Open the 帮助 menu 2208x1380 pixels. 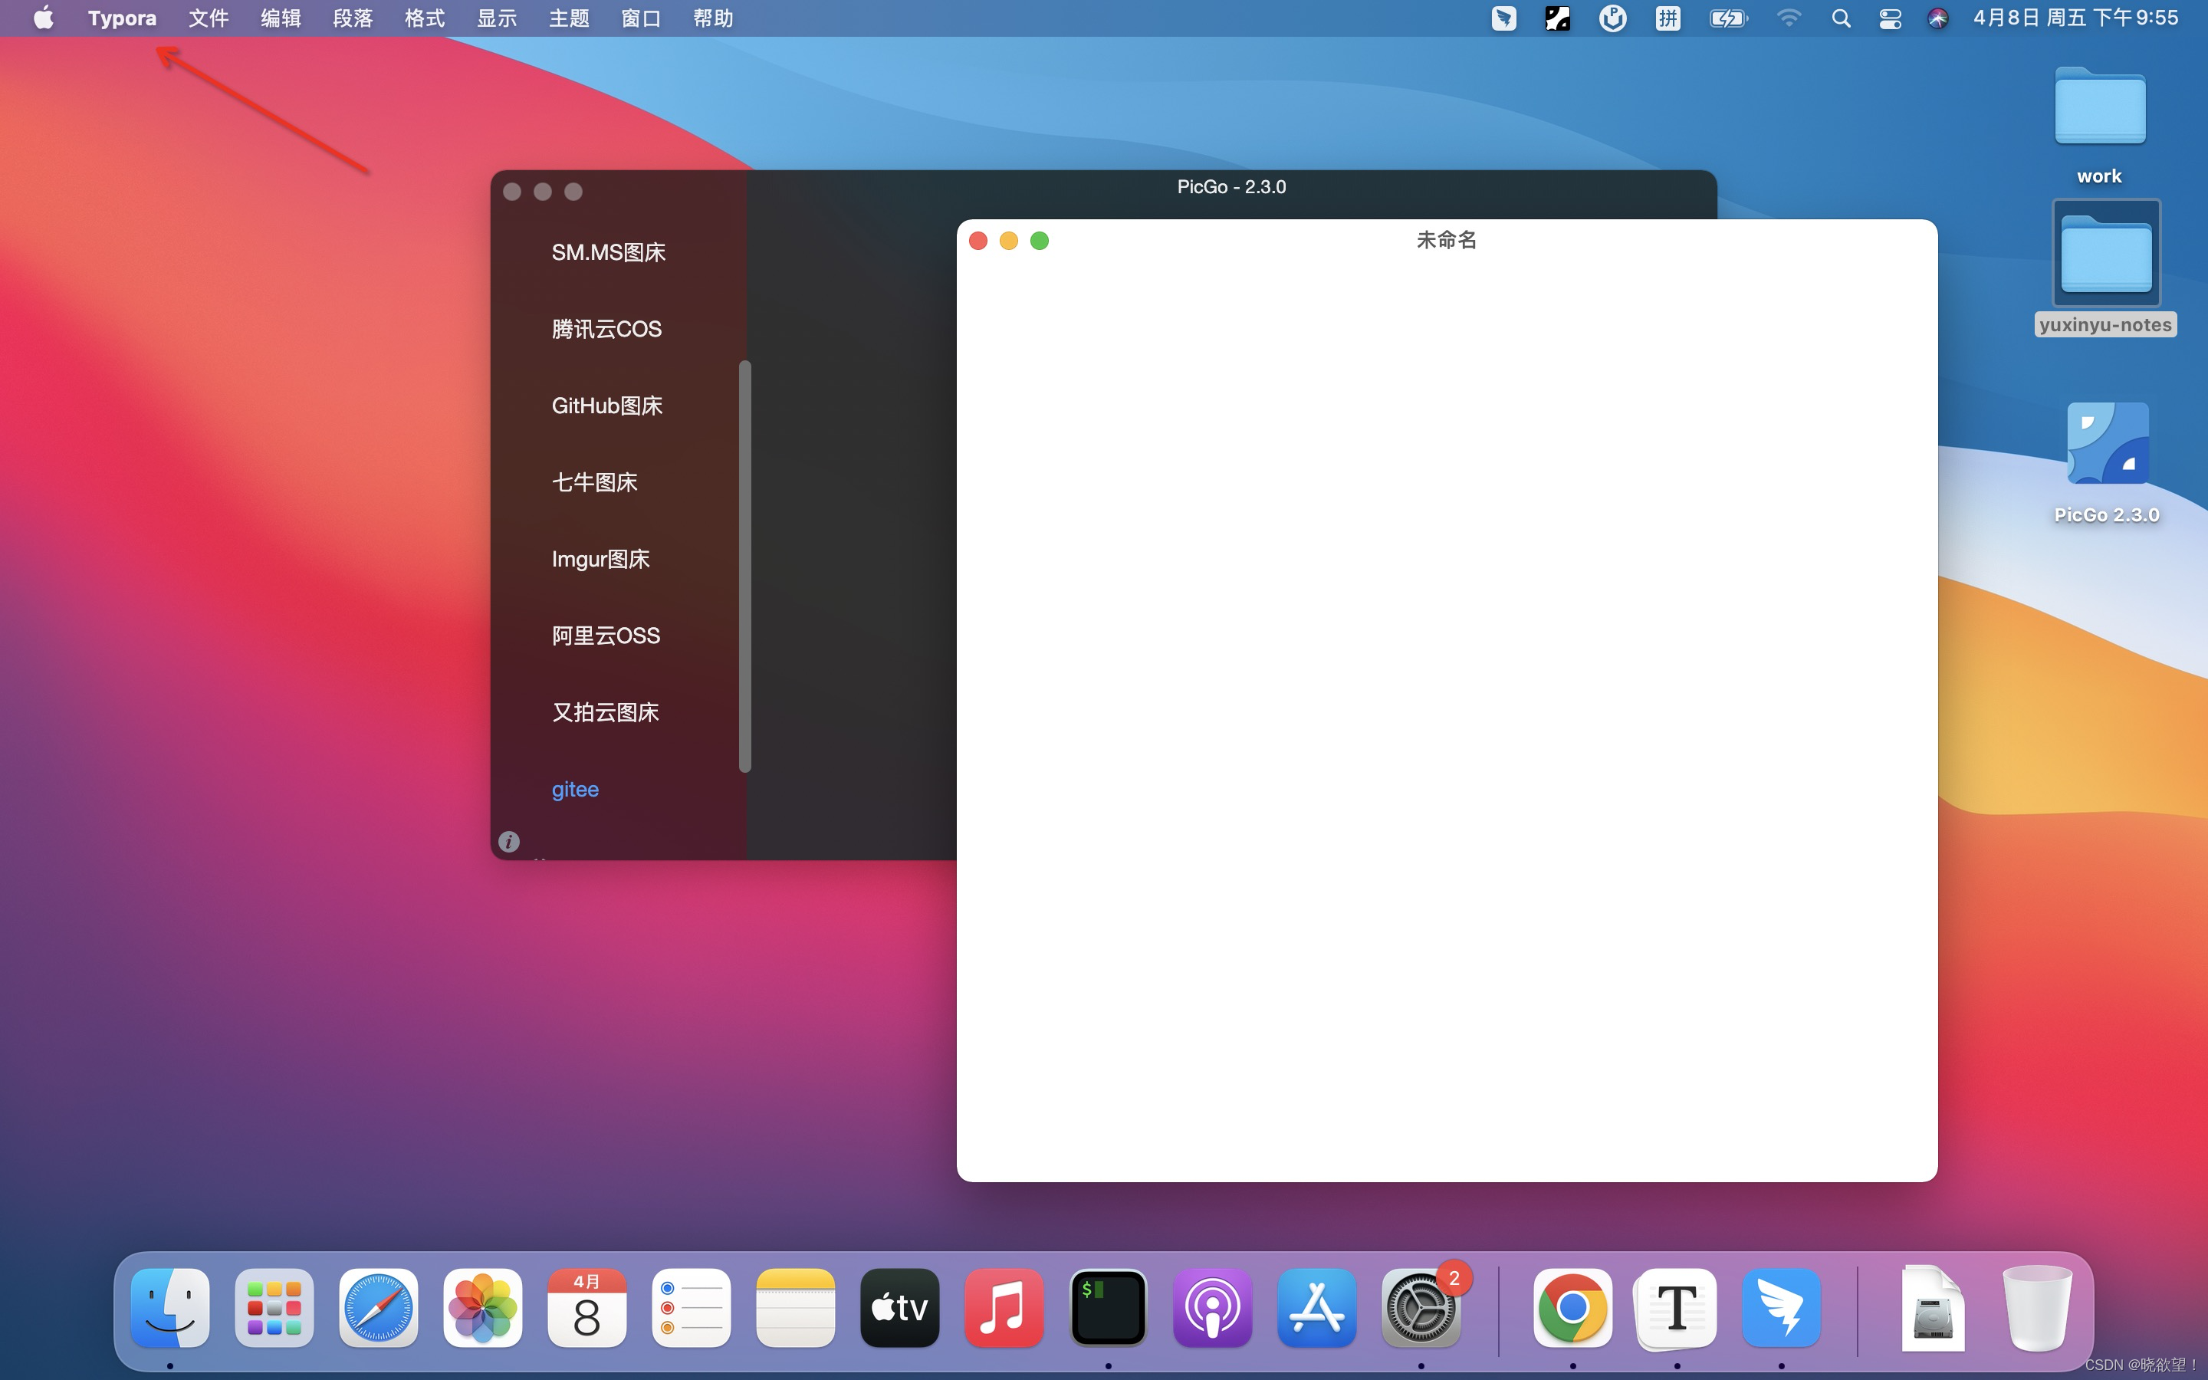[712, 18]
